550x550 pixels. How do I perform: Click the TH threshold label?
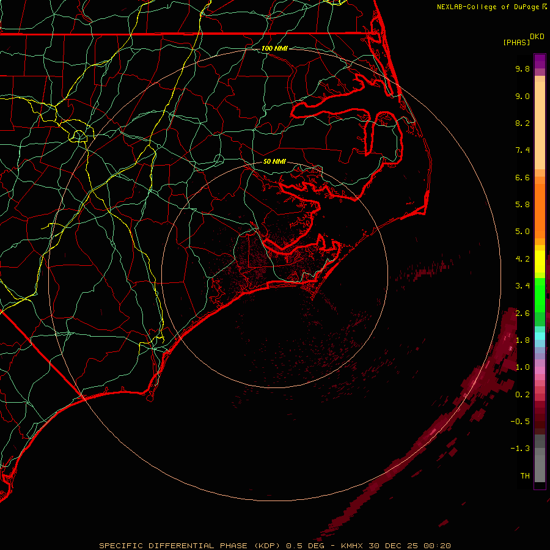tap(525, 476)
